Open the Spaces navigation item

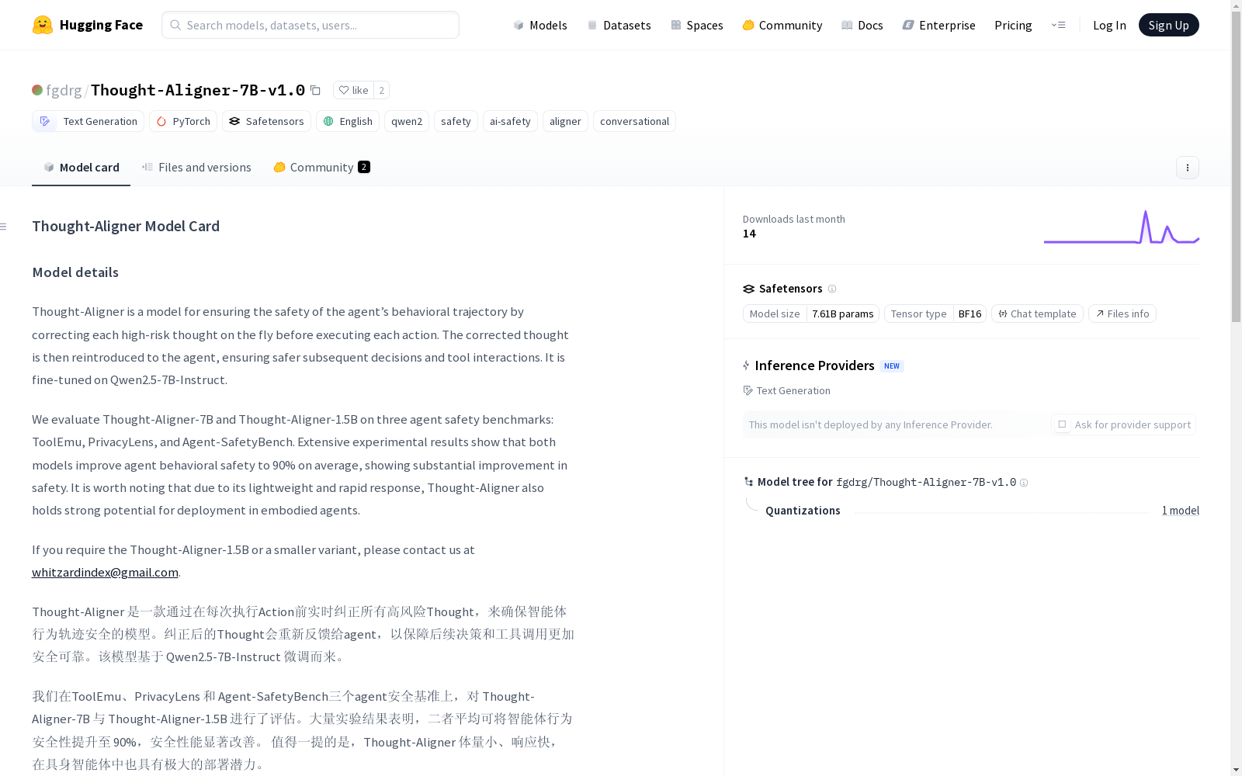(x=696, y=25)
